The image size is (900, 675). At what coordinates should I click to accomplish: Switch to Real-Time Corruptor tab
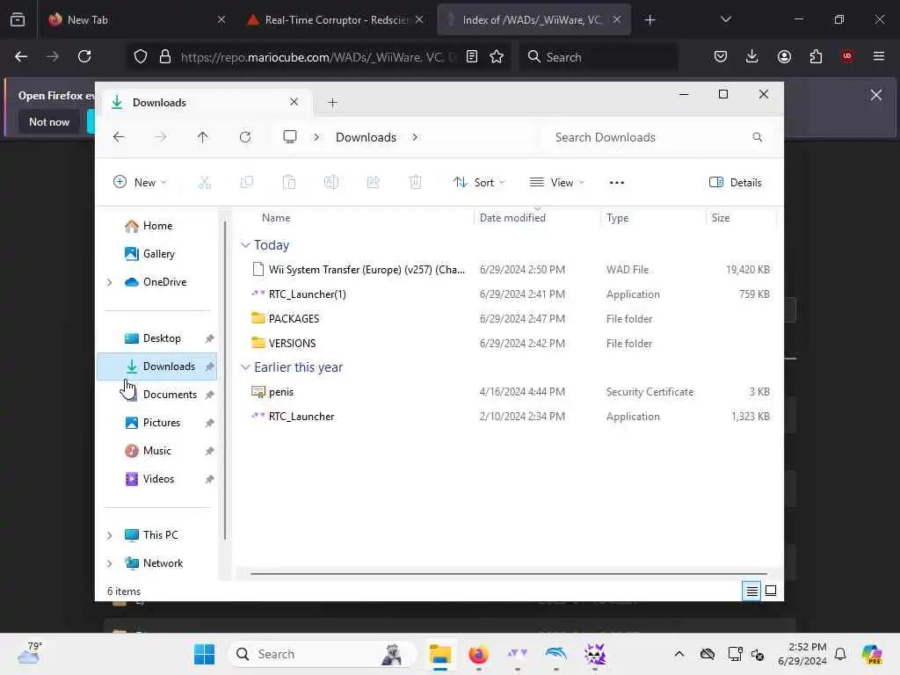point(335,19)
